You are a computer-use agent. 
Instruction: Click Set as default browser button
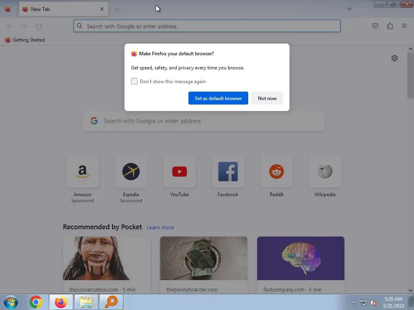218,98
